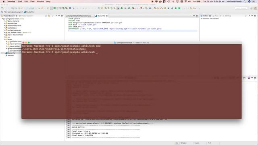Click the New wizard icon in Eclipse toolbar

2,8
